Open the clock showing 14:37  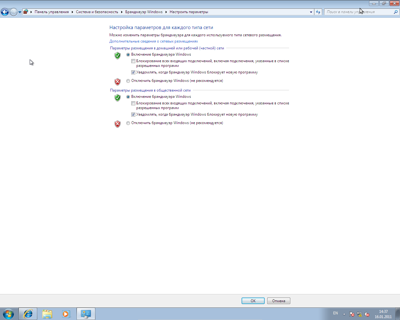pos(383,314)
